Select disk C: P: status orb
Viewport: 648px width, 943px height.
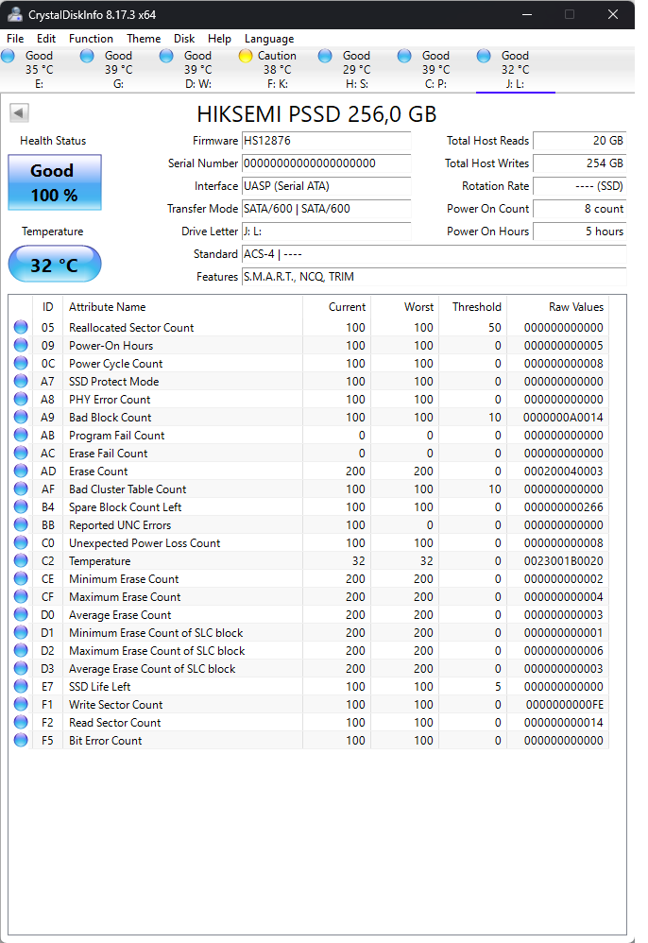coord(404,56)
